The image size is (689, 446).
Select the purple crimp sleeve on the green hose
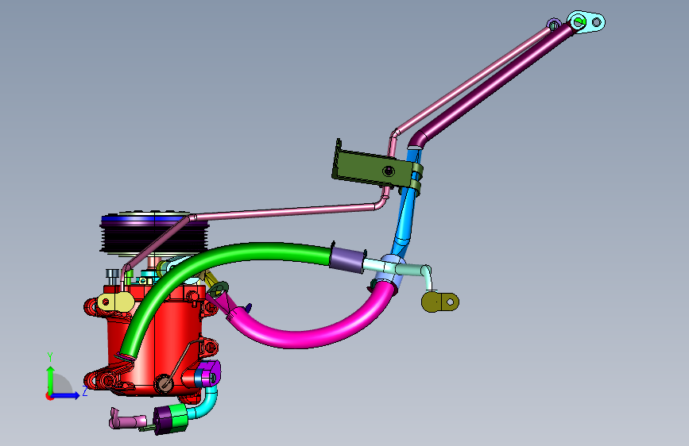click(348, 260)
